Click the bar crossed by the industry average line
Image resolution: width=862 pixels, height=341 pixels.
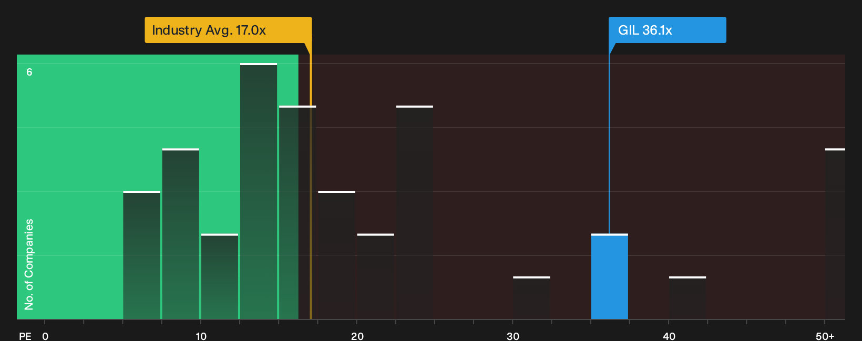[x=297, y=212]
